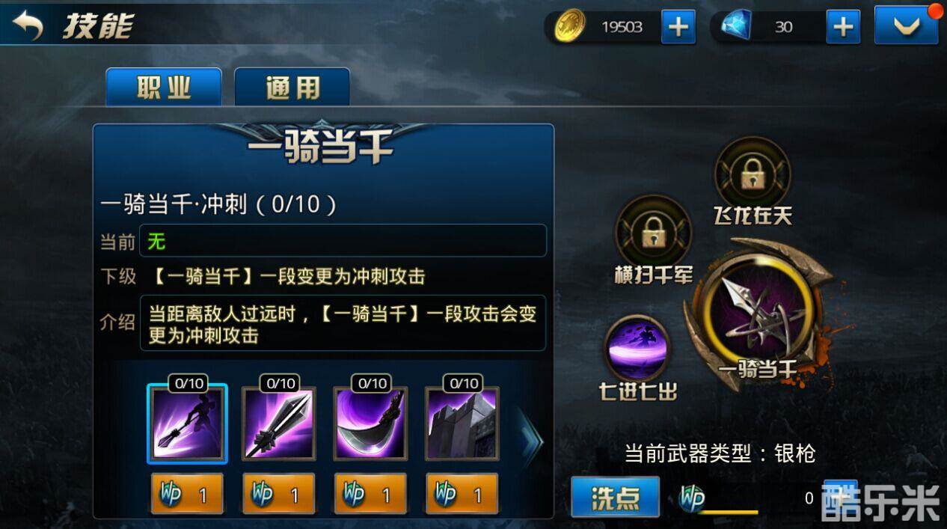
Task: Select the 七进七出 purple skill icon
Action: click(636, 349)
